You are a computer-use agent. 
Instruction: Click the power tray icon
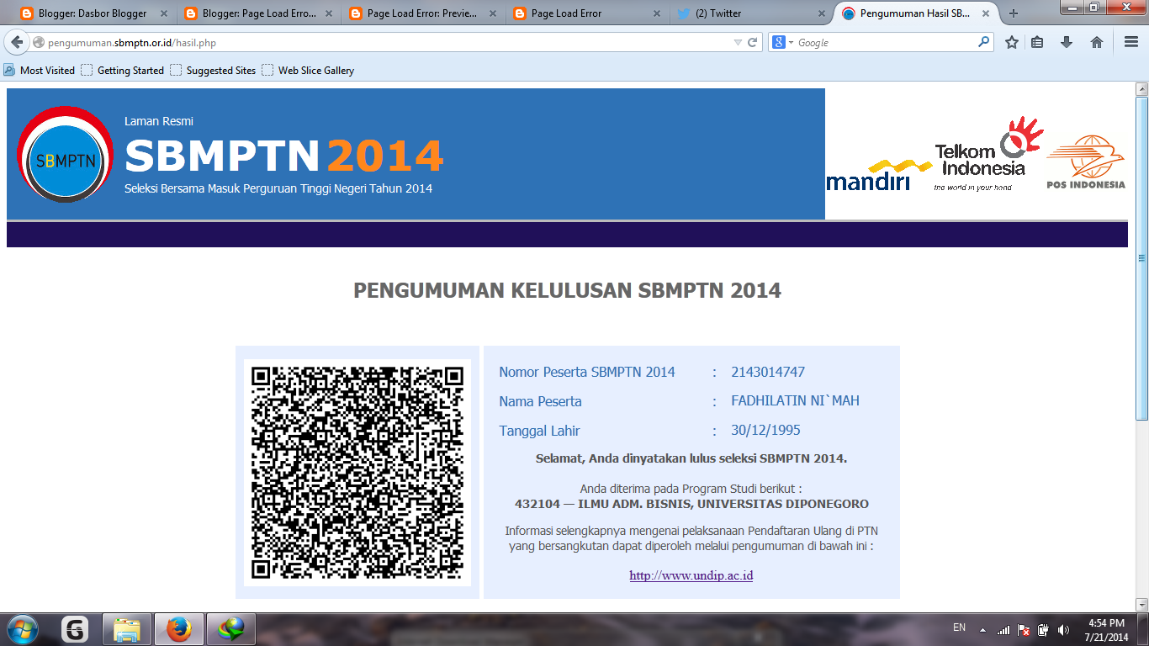click(x=1044, y=629)
